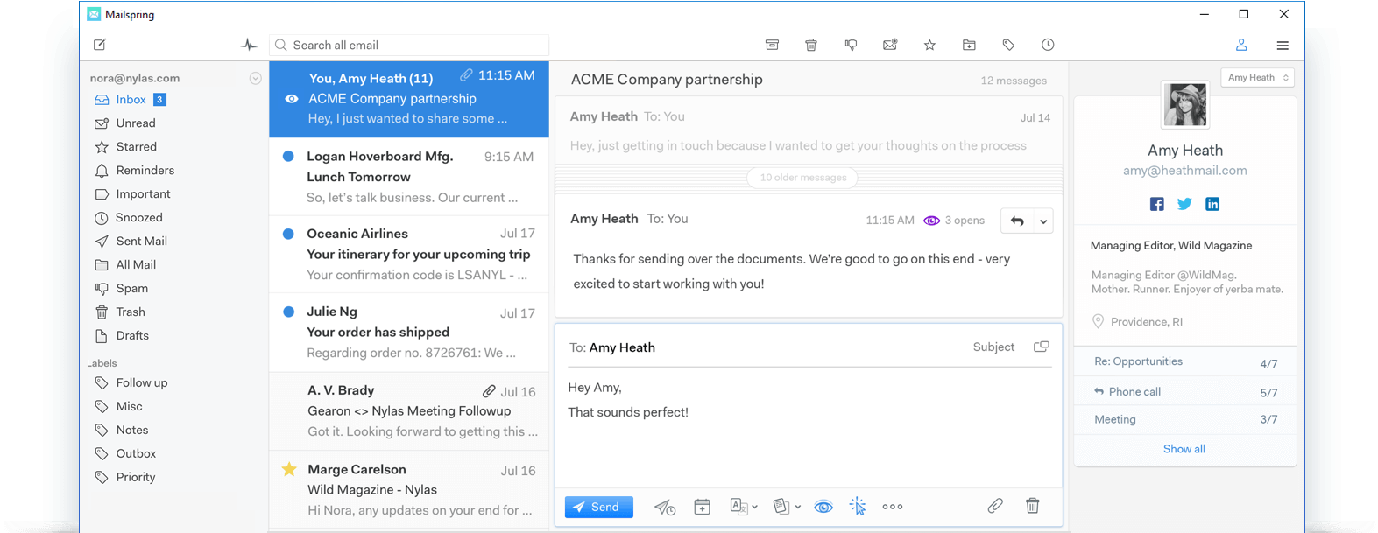Viewport: 1378px width, 533px height.
Task: Click the compose new message icon
Action: click(x=100, y=45)
